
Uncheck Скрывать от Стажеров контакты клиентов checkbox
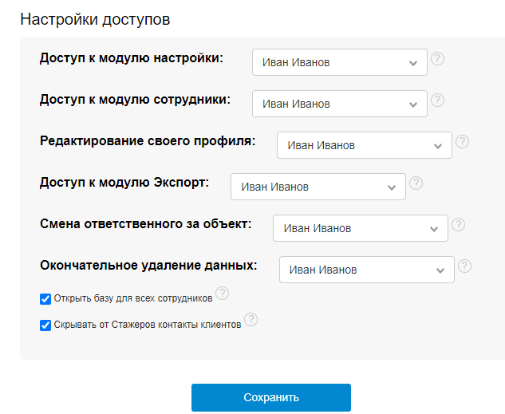pos(45,325)
